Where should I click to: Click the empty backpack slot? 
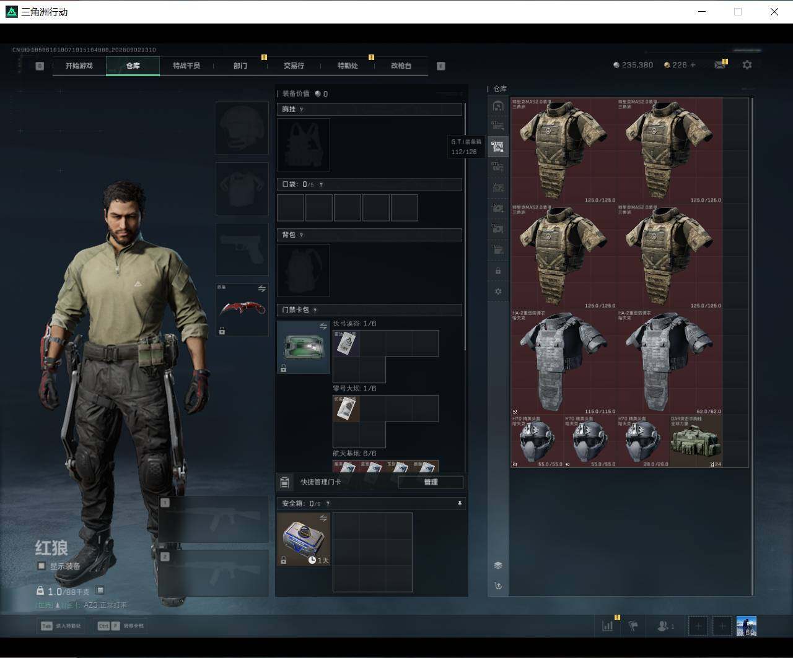tap(304, 271)
